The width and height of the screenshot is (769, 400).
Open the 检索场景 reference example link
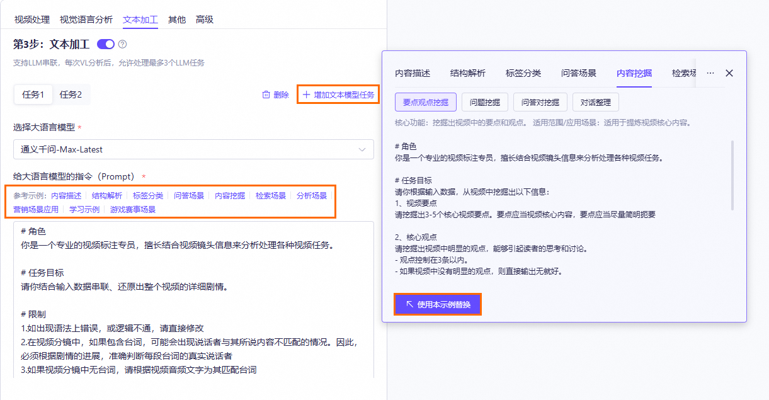(x=271, y=196)
